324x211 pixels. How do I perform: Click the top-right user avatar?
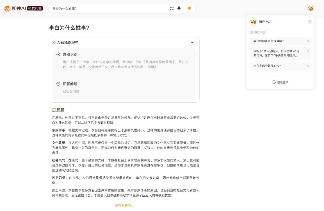tap(311, 8)
